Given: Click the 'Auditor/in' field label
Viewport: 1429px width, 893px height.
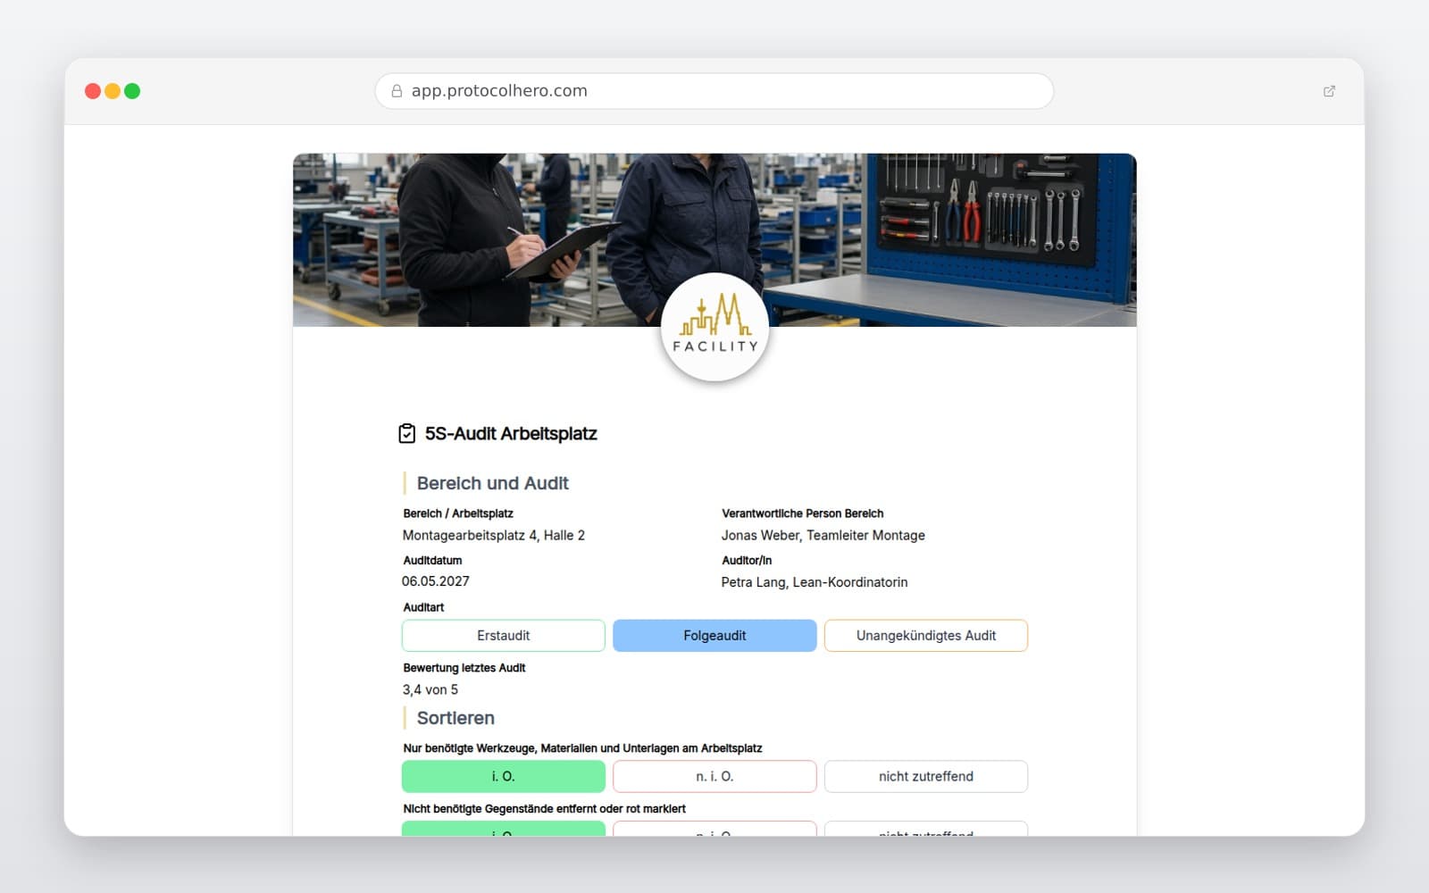Looking at the screenshot, I should pyautogui.click(x=747, y=561).
